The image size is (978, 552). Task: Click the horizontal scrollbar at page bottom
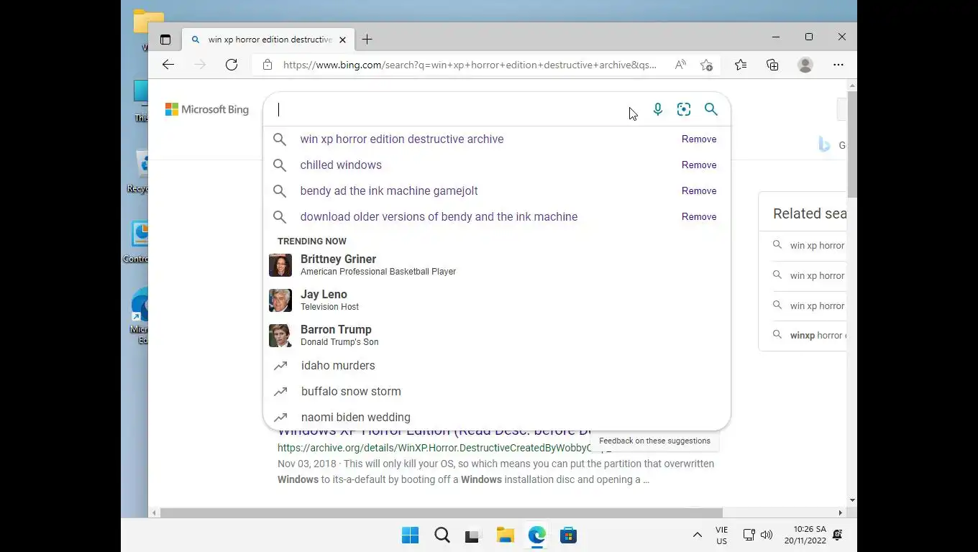pos(442,512)
